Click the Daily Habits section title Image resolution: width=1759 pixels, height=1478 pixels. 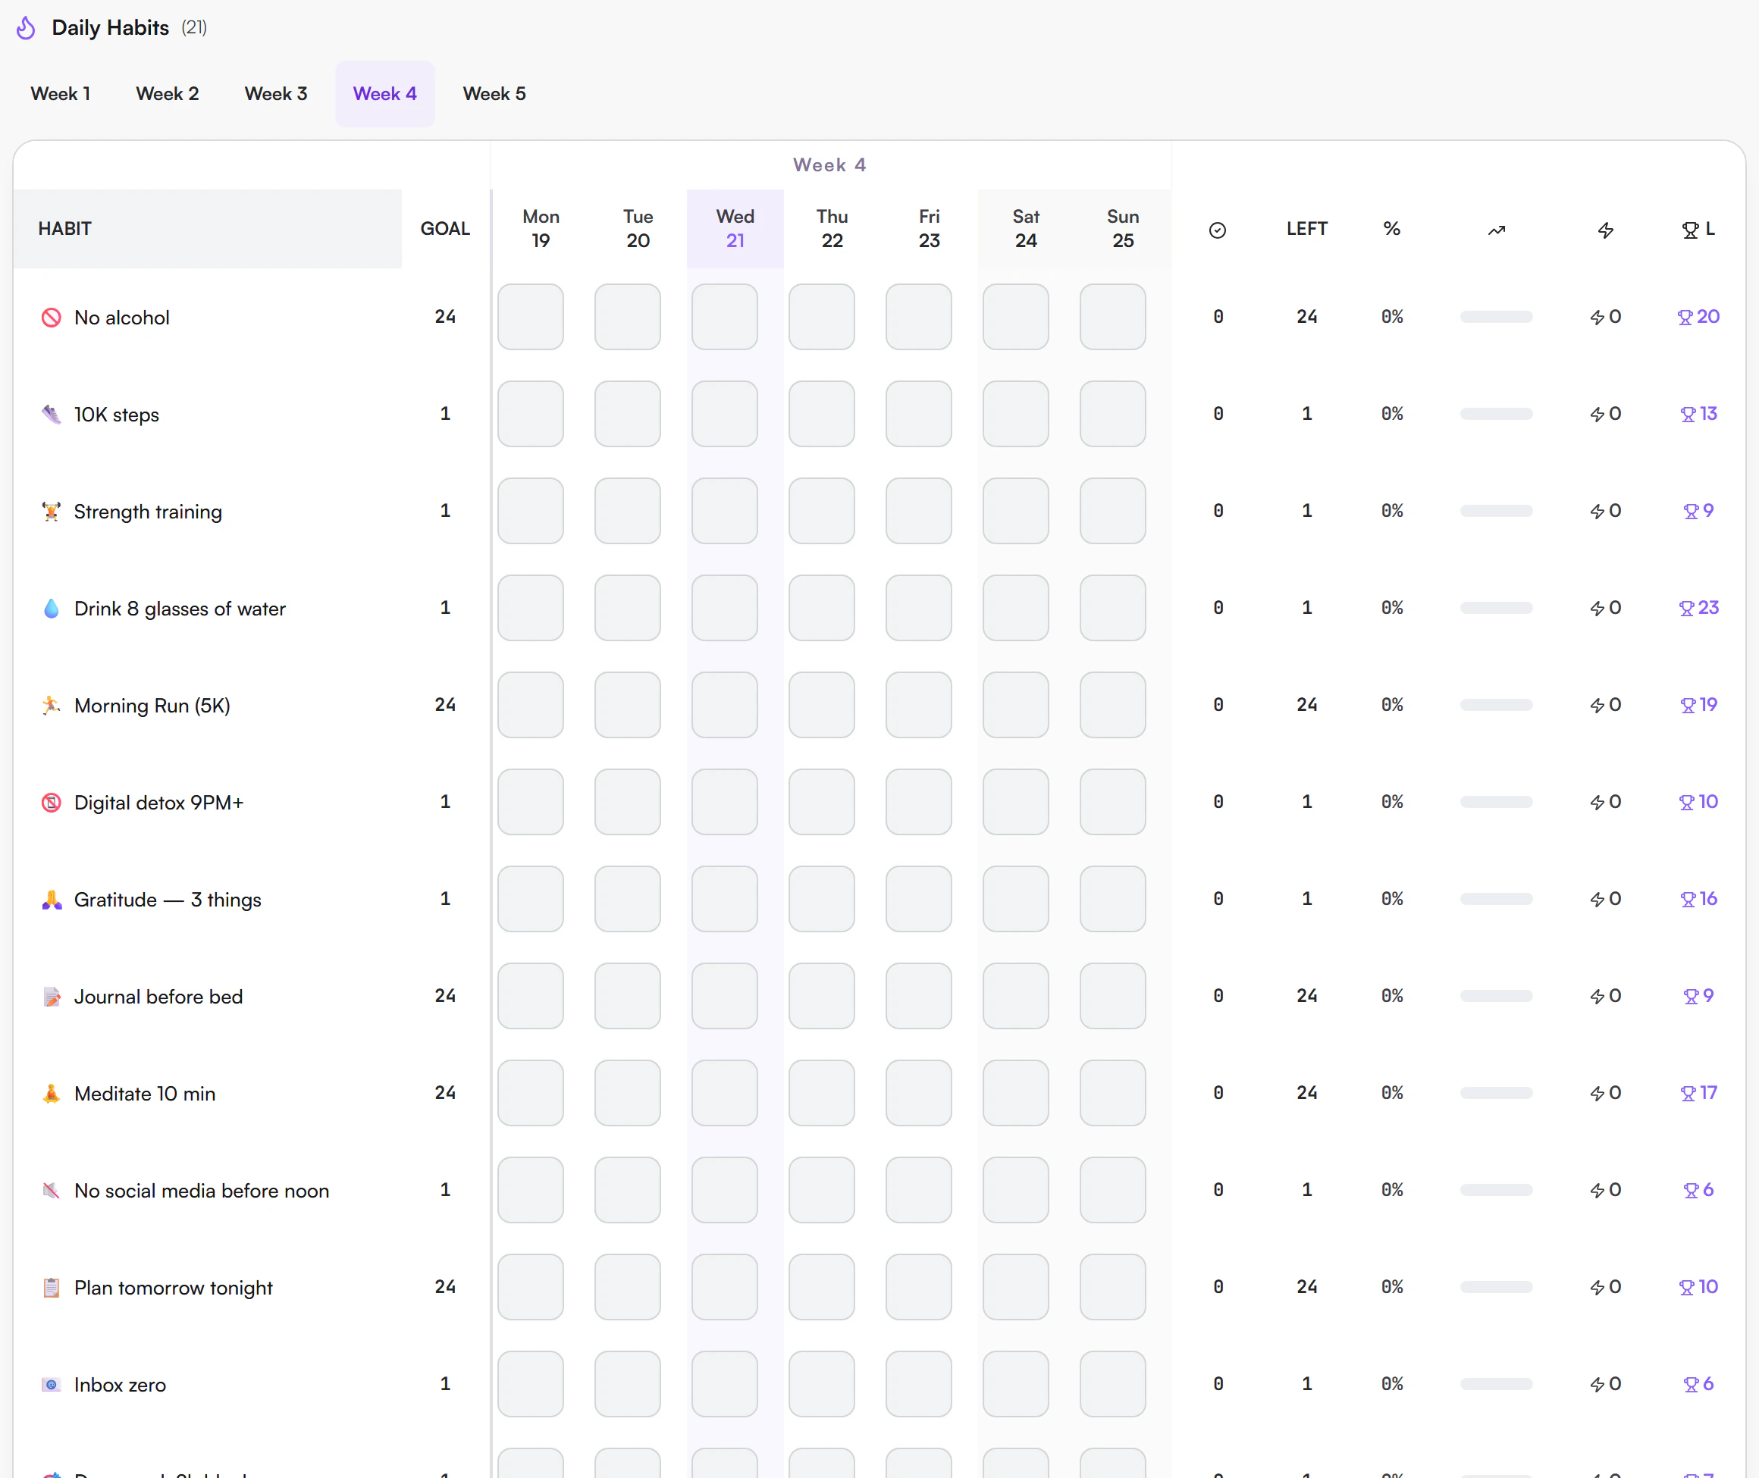coord(111,27)
